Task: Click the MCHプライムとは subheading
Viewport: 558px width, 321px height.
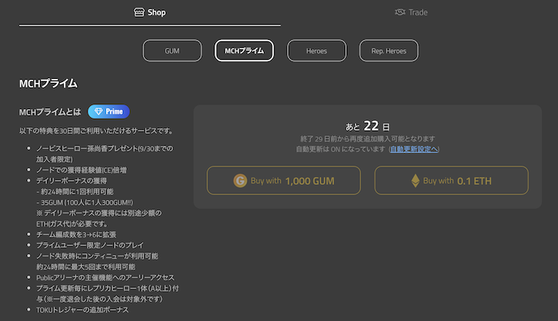Action: point(50,112)
